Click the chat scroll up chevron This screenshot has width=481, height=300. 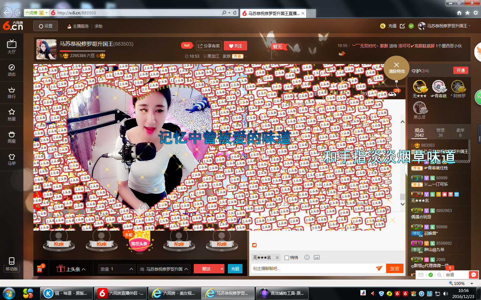pyautogui.click(x=403, y=122)
